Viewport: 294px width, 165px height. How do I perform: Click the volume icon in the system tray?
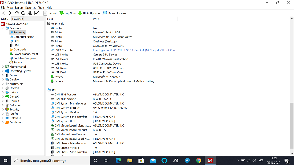pos(254,161)
